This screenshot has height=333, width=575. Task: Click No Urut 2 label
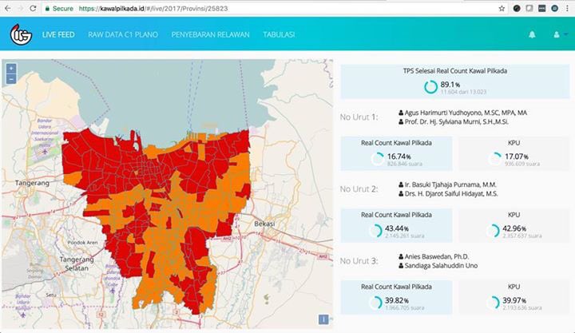coord(359,189)
